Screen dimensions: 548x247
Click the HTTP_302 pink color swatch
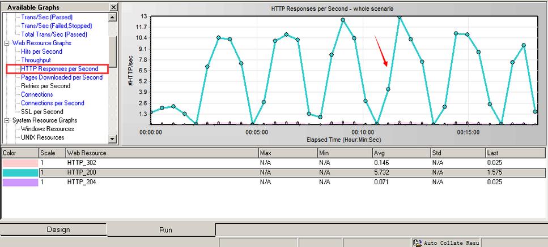coord(19,162)
